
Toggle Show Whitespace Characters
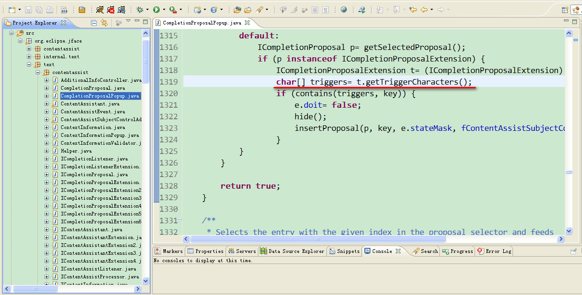(x=325, y=9)
